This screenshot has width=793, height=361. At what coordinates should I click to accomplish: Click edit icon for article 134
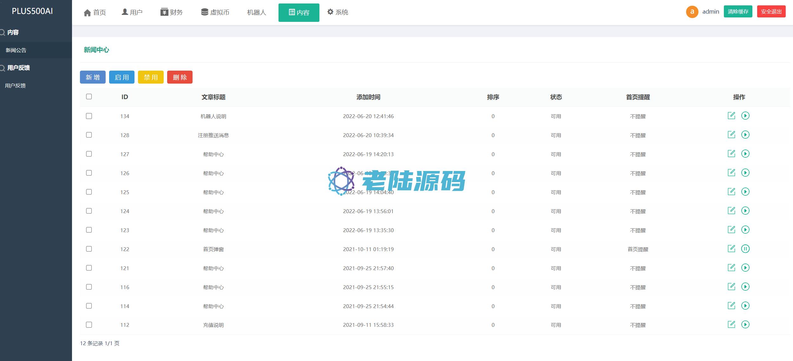pyautogui.click(x=731, y=116)
